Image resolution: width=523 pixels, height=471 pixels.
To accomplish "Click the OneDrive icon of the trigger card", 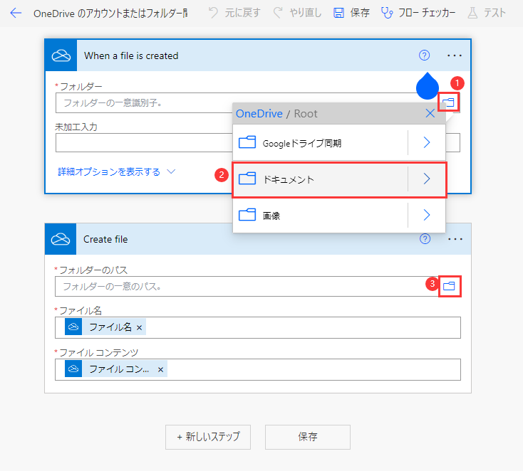I will (x=61, y=55).
